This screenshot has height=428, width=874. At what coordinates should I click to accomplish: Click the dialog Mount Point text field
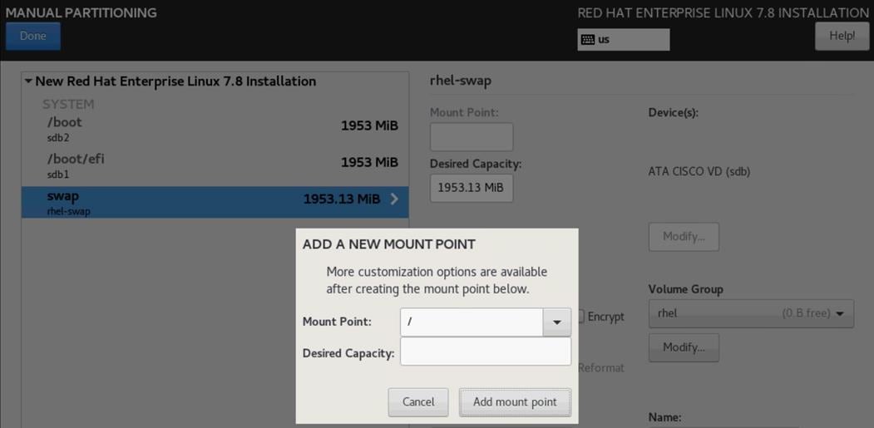[x=472, y=322]
